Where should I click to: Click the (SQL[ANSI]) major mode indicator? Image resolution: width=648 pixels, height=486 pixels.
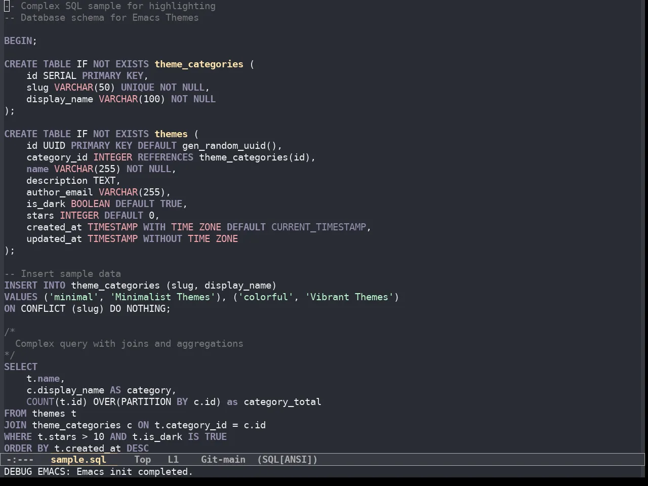tap(288, 460)
